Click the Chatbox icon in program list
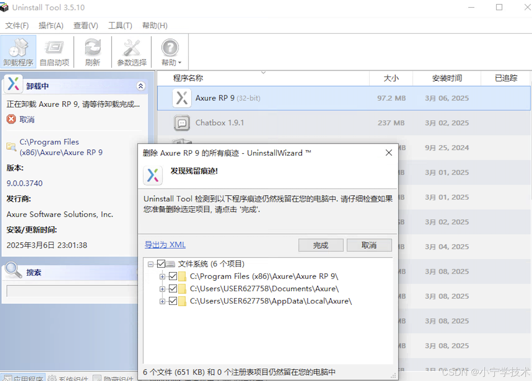 pos(182,123)
